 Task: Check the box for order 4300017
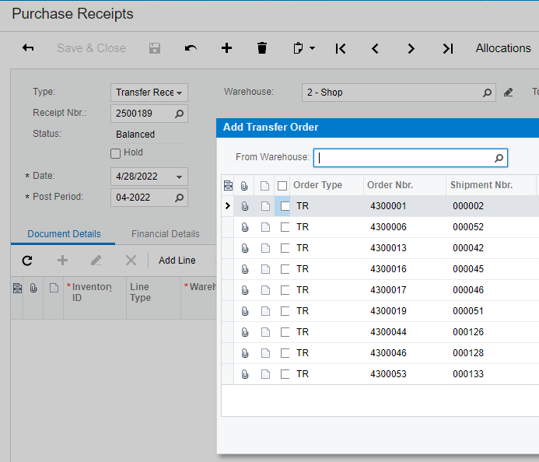285,290
